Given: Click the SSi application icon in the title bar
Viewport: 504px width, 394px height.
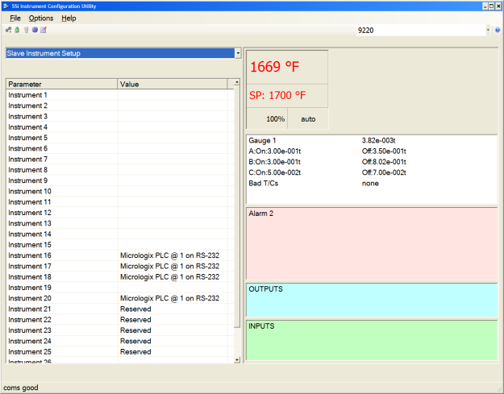Looking at the screenshot, I should (6, 6).
